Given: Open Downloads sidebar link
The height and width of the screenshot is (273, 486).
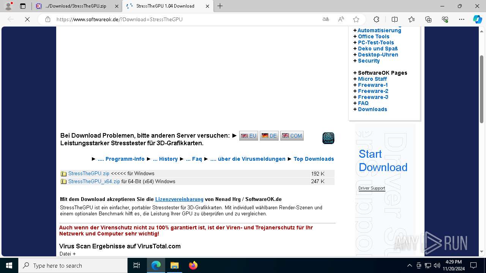Looking at the screenshot, I should tap(372, 109).
